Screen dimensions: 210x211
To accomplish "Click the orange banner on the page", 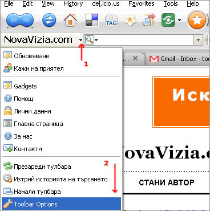I will click(181, 102).
